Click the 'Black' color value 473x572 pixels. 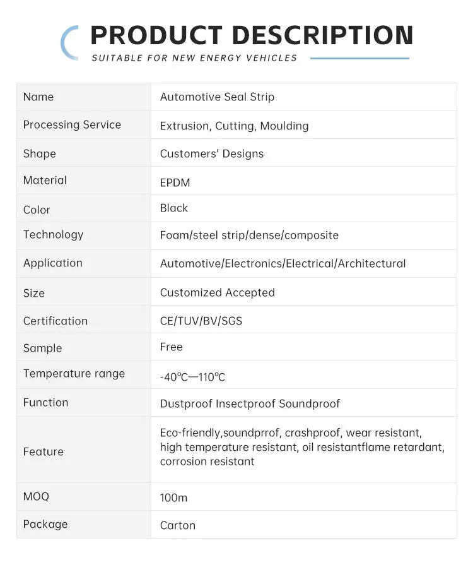pos(174,208)
